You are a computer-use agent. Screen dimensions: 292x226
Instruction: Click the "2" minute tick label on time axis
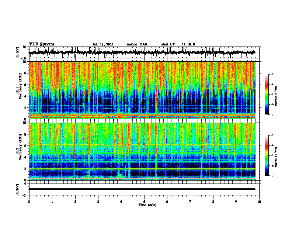coord(75,202)
